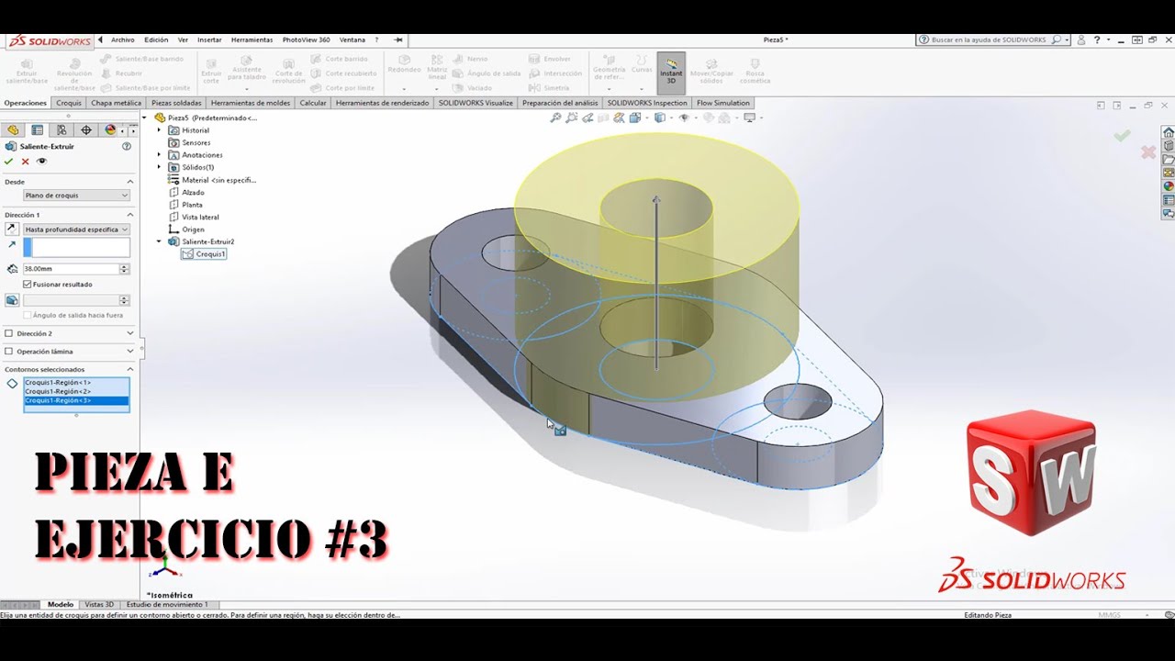The image size is (1175, 661).
Task: Increase depth with the 38.00mm spinner arrows
Action: 125,269
